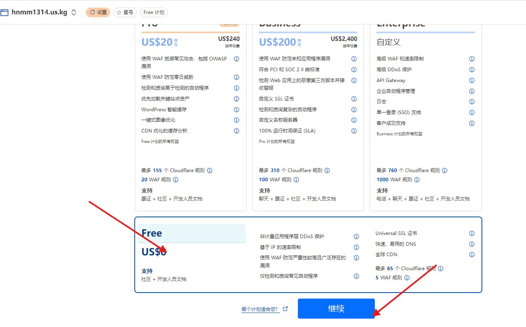Click info icon beside Universal SSL 证书
526x327 pixels.
(472, 233)
